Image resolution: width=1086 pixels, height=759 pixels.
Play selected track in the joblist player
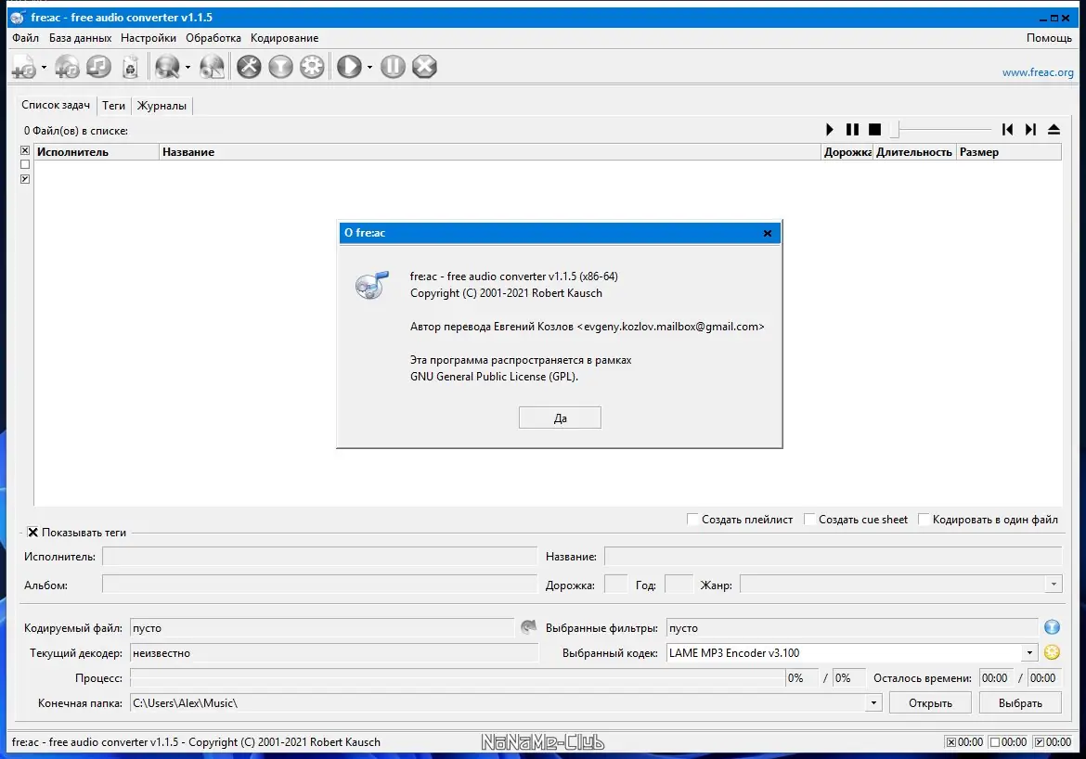(830, 130)
